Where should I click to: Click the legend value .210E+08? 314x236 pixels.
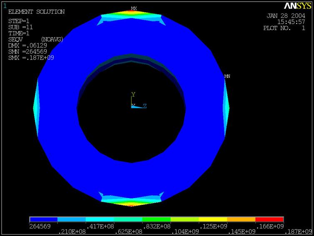point(72,232)
